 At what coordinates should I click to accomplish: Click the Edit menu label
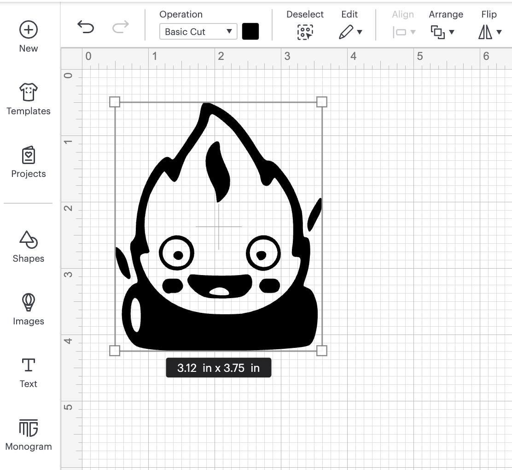349,14
